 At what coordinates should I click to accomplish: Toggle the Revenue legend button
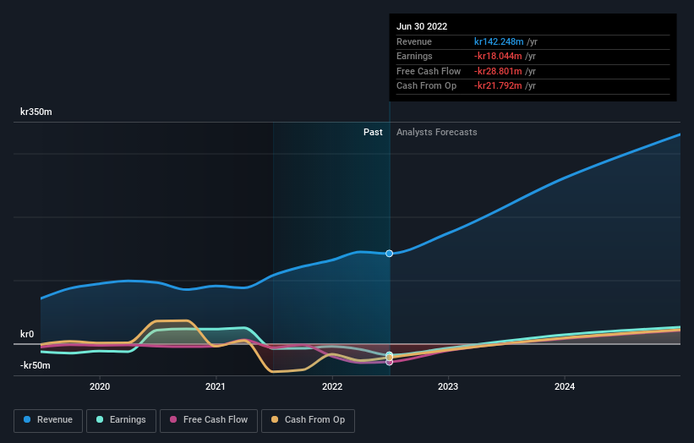48,420
